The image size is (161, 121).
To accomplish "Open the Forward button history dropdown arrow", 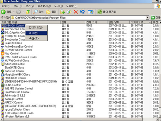I will coord(23,12).
